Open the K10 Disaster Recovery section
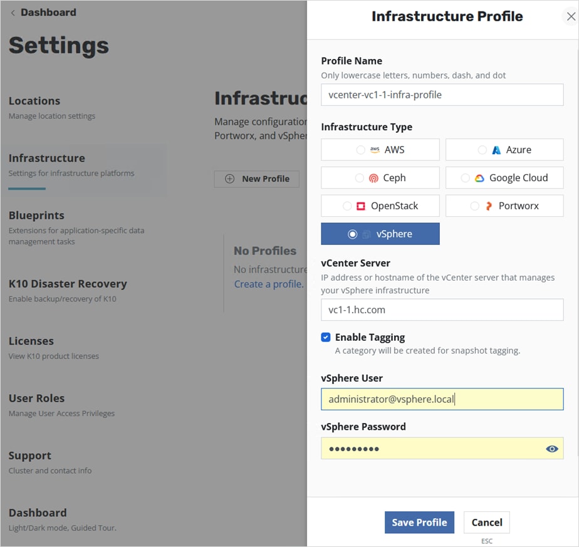 (x=68, y=290)
